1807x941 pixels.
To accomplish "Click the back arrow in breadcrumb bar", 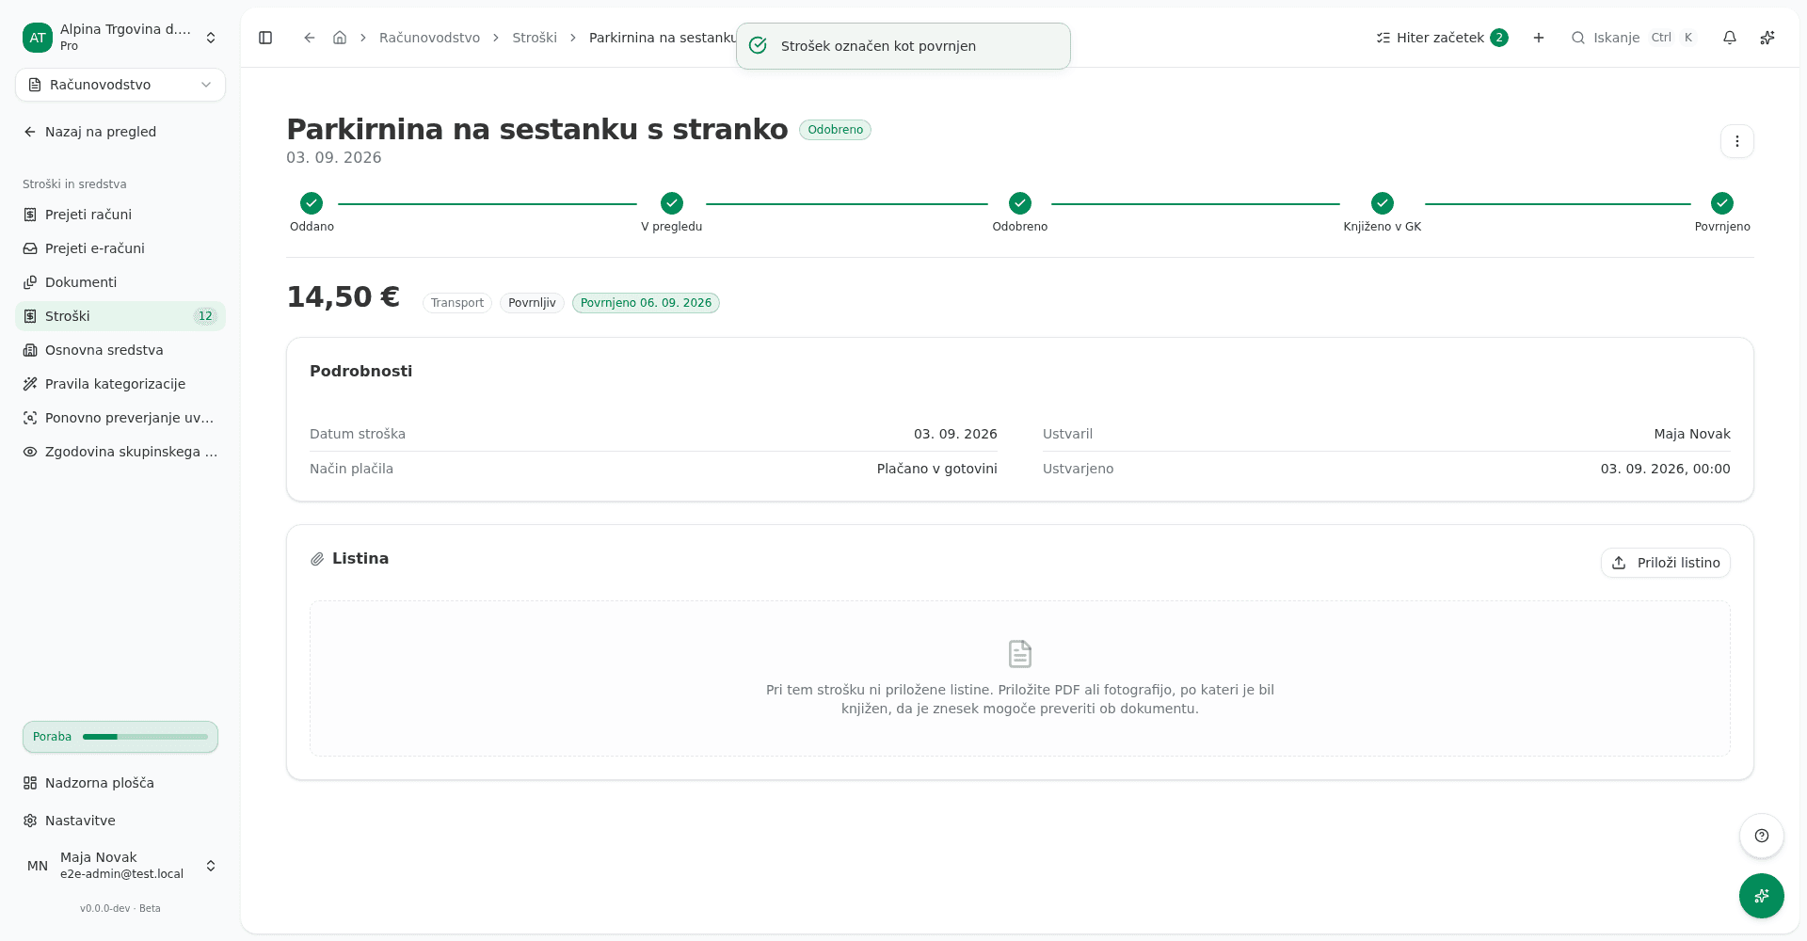I will click(310, 38).
